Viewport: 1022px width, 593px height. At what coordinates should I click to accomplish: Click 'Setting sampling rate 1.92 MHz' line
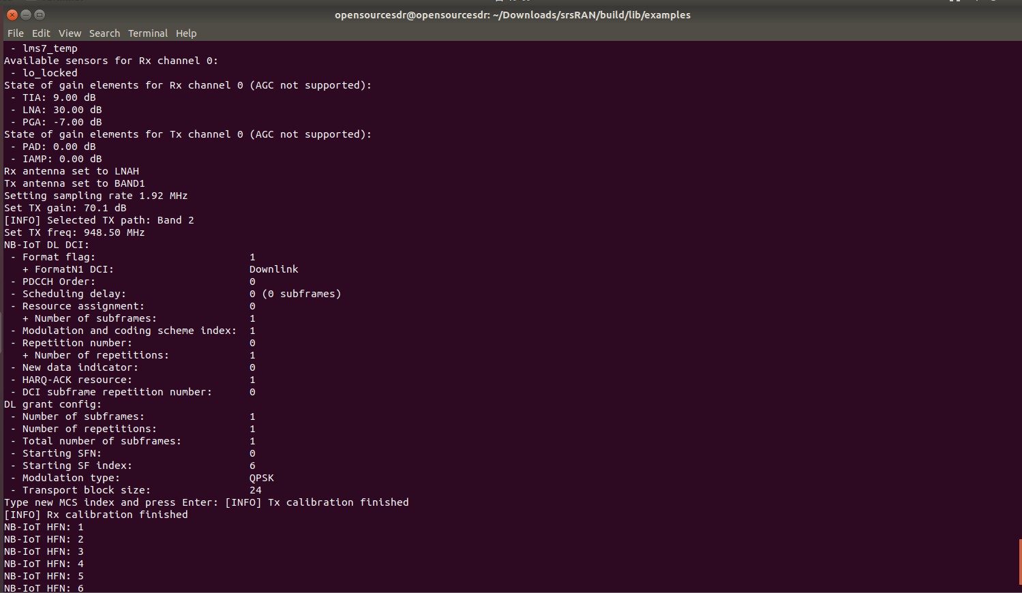(96, 196)
